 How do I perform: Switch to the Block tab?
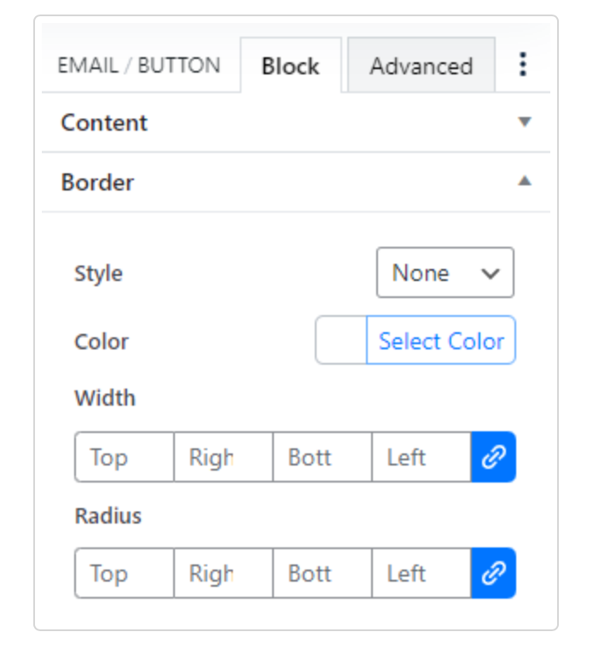[x=290, y=66]
